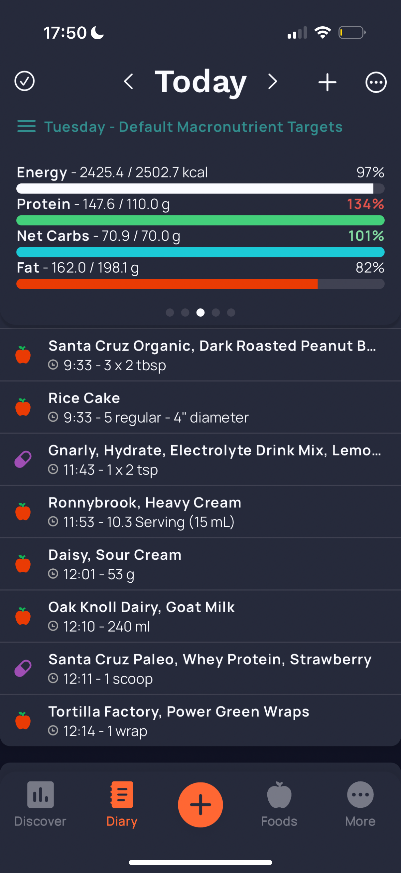The height and width of the screenshot is (873, 401).
Task: Tap the Fat progress bar
Action: point(200,284)
